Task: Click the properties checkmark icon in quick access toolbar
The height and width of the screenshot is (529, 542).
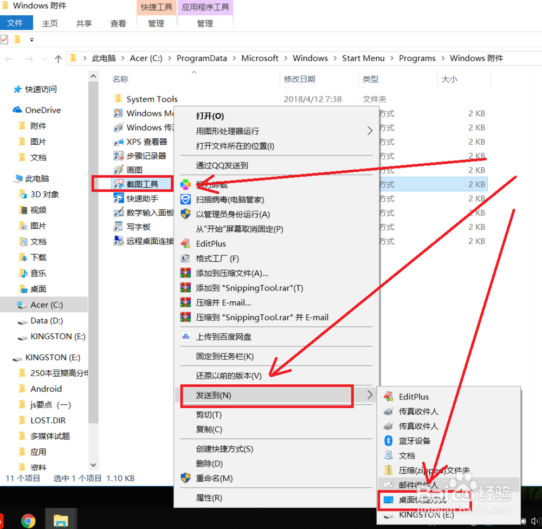Action: pyautogui.click(x=4, y=40)
